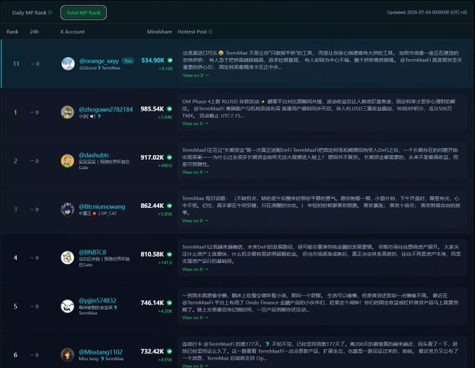Viewport: 475px width, 368px height.
Task: Open @Btcniumowang account link
Action: 102,207
